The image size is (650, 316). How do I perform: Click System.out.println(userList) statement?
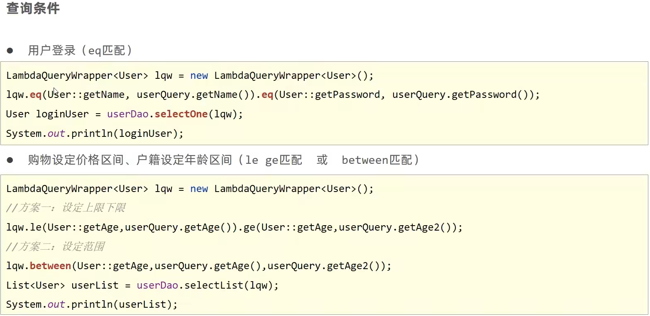pos(91,304)
